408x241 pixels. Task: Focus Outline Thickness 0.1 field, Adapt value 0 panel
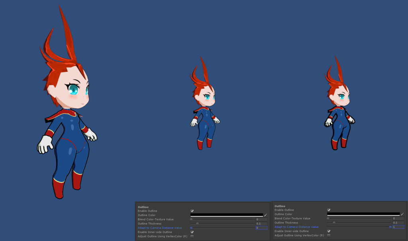(261, 223)
